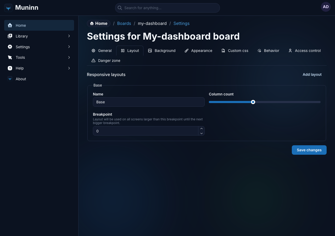Open the Access control tab

304,51
